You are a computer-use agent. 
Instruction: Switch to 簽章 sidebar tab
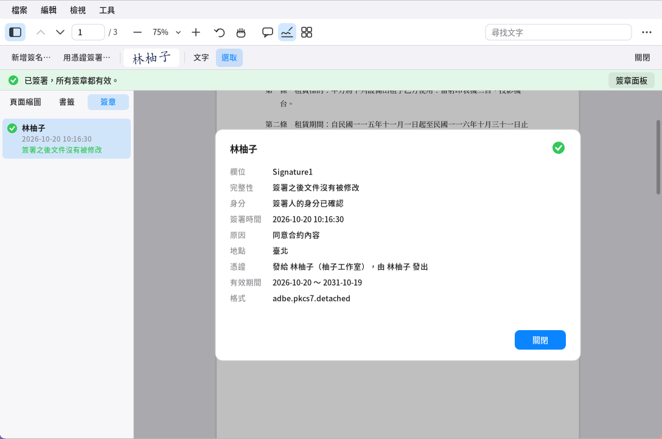108,102
